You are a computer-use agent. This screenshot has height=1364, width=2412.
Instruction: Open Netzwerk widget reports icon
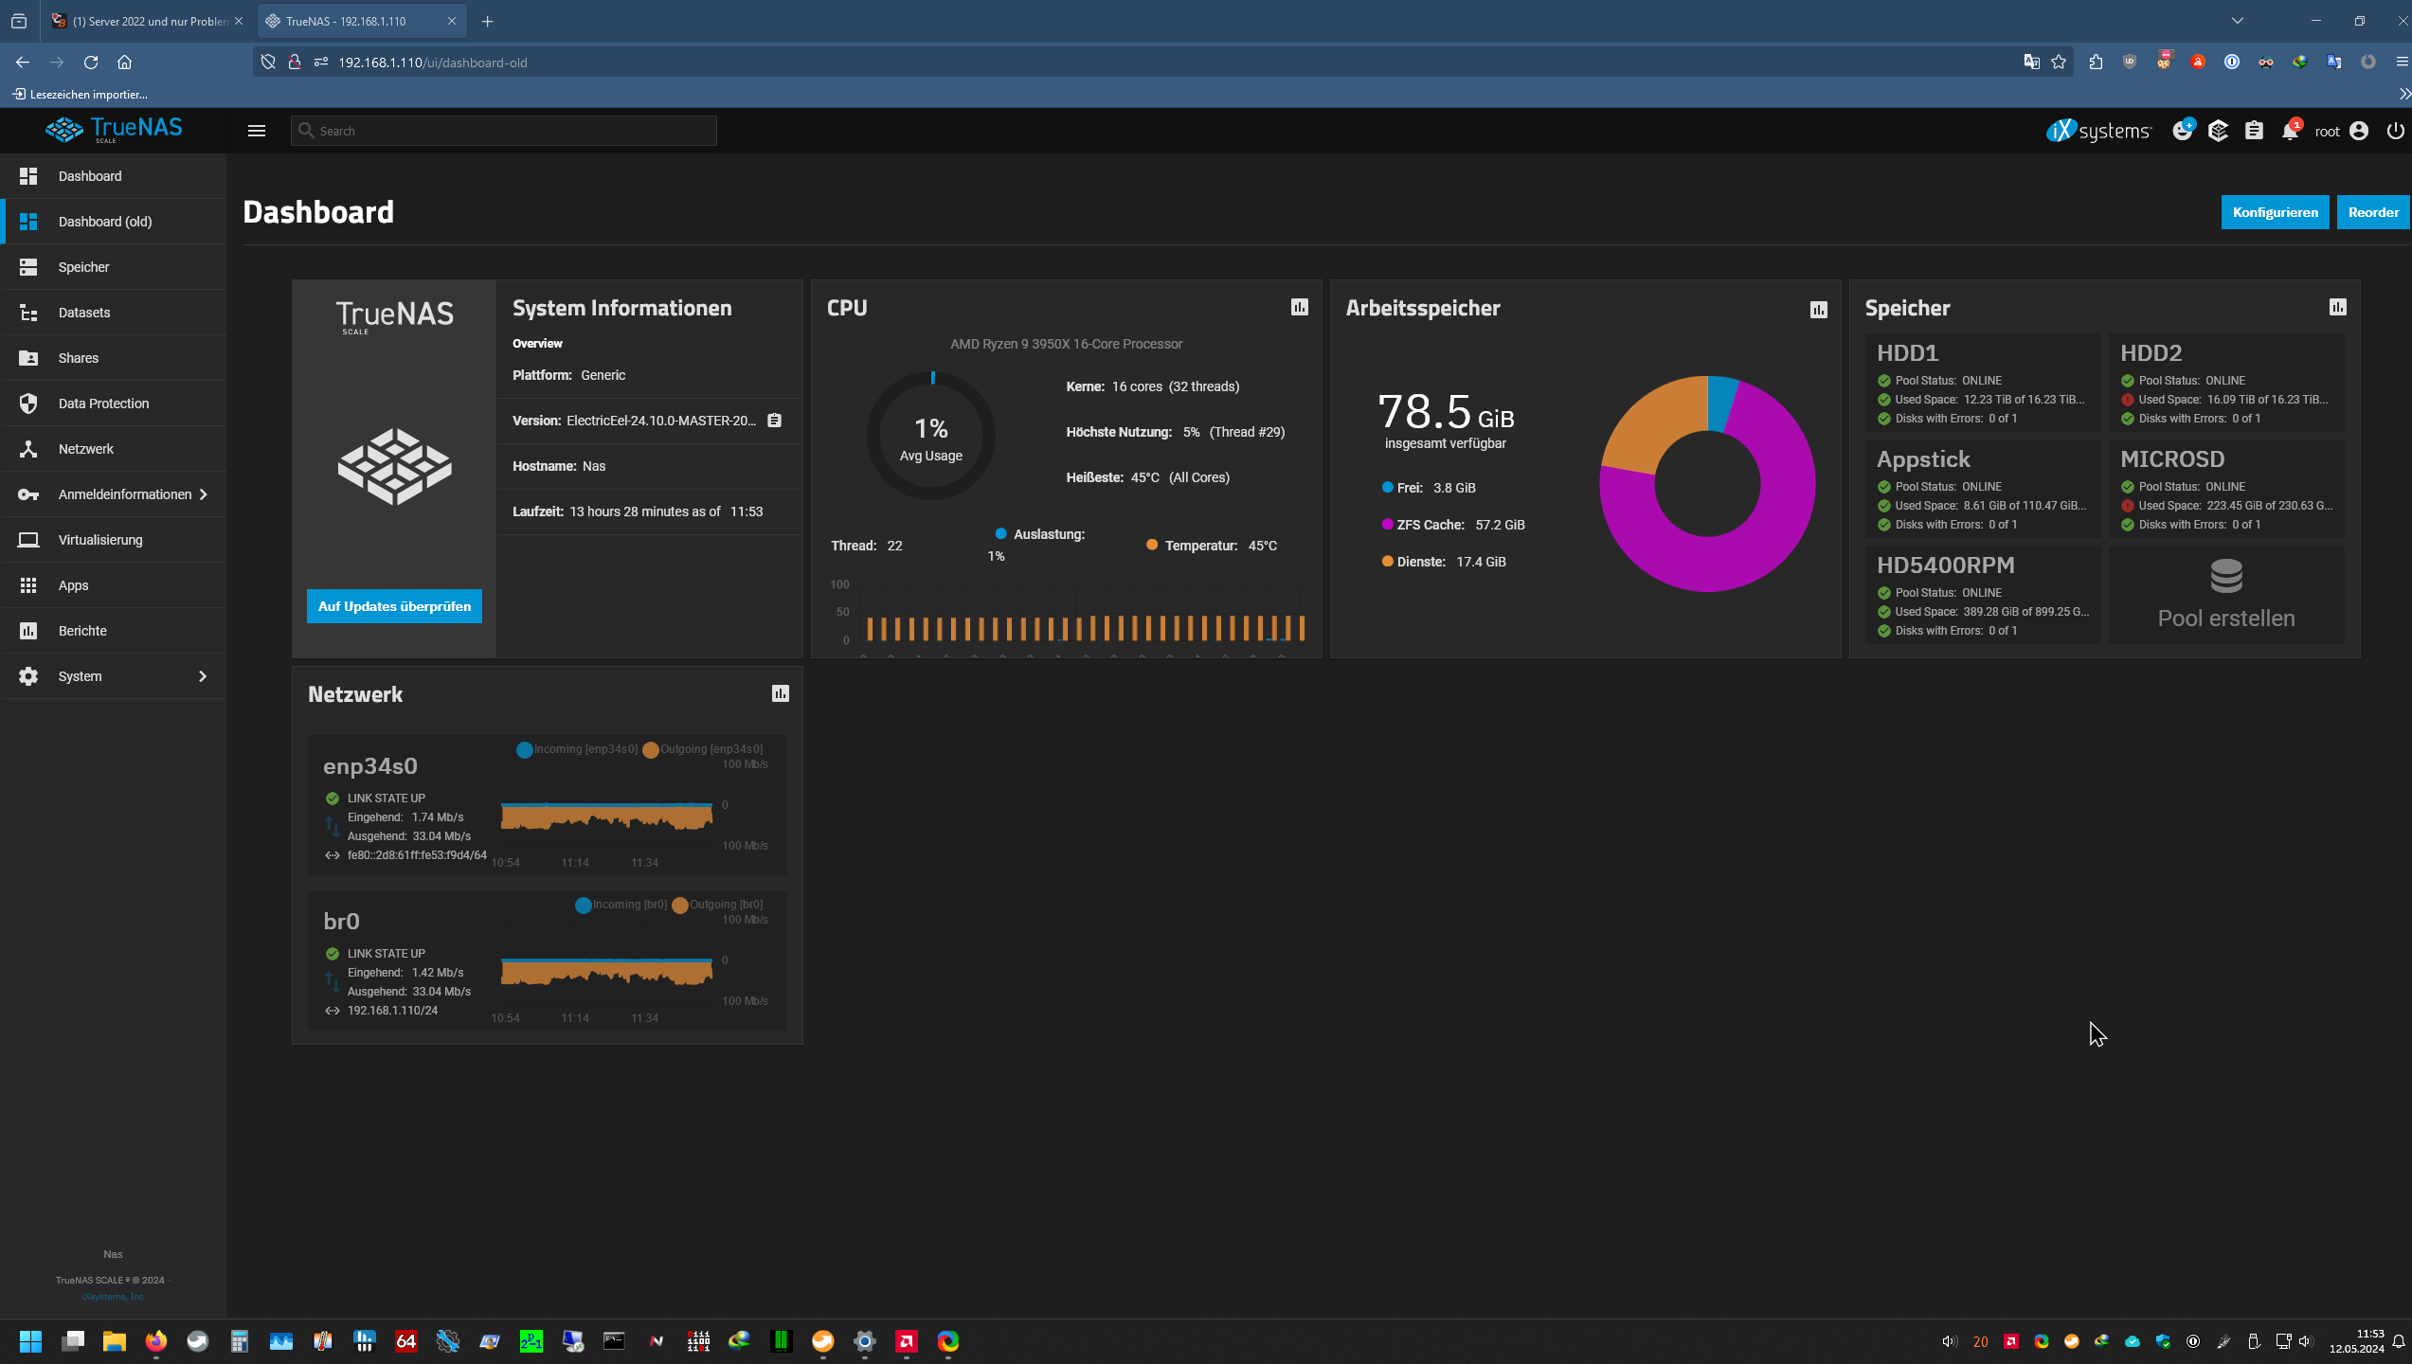click(x=780, y=693)
